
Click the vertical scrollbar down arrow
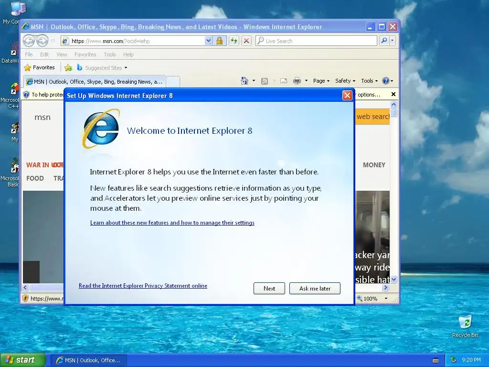393,279
